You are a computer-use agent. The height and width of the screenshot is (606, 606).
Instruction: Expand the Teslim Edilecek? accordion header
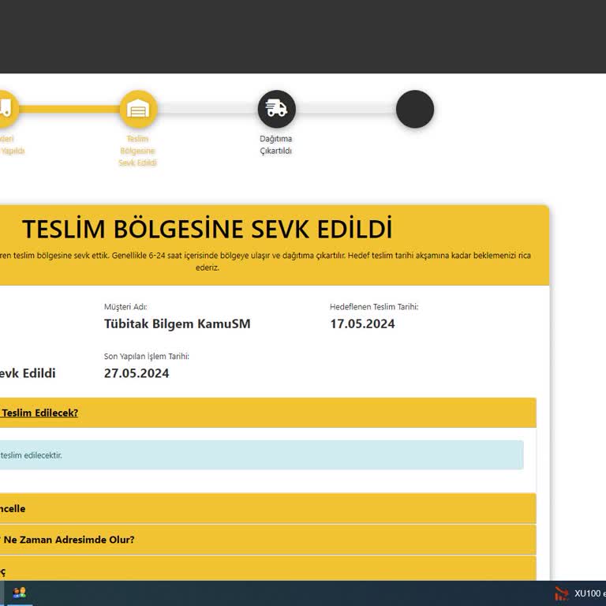pos(268,413)
